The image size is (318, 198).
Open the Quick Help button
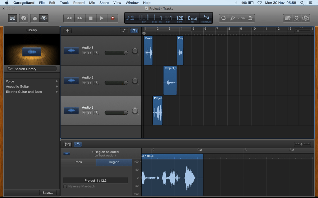(23, 18)
